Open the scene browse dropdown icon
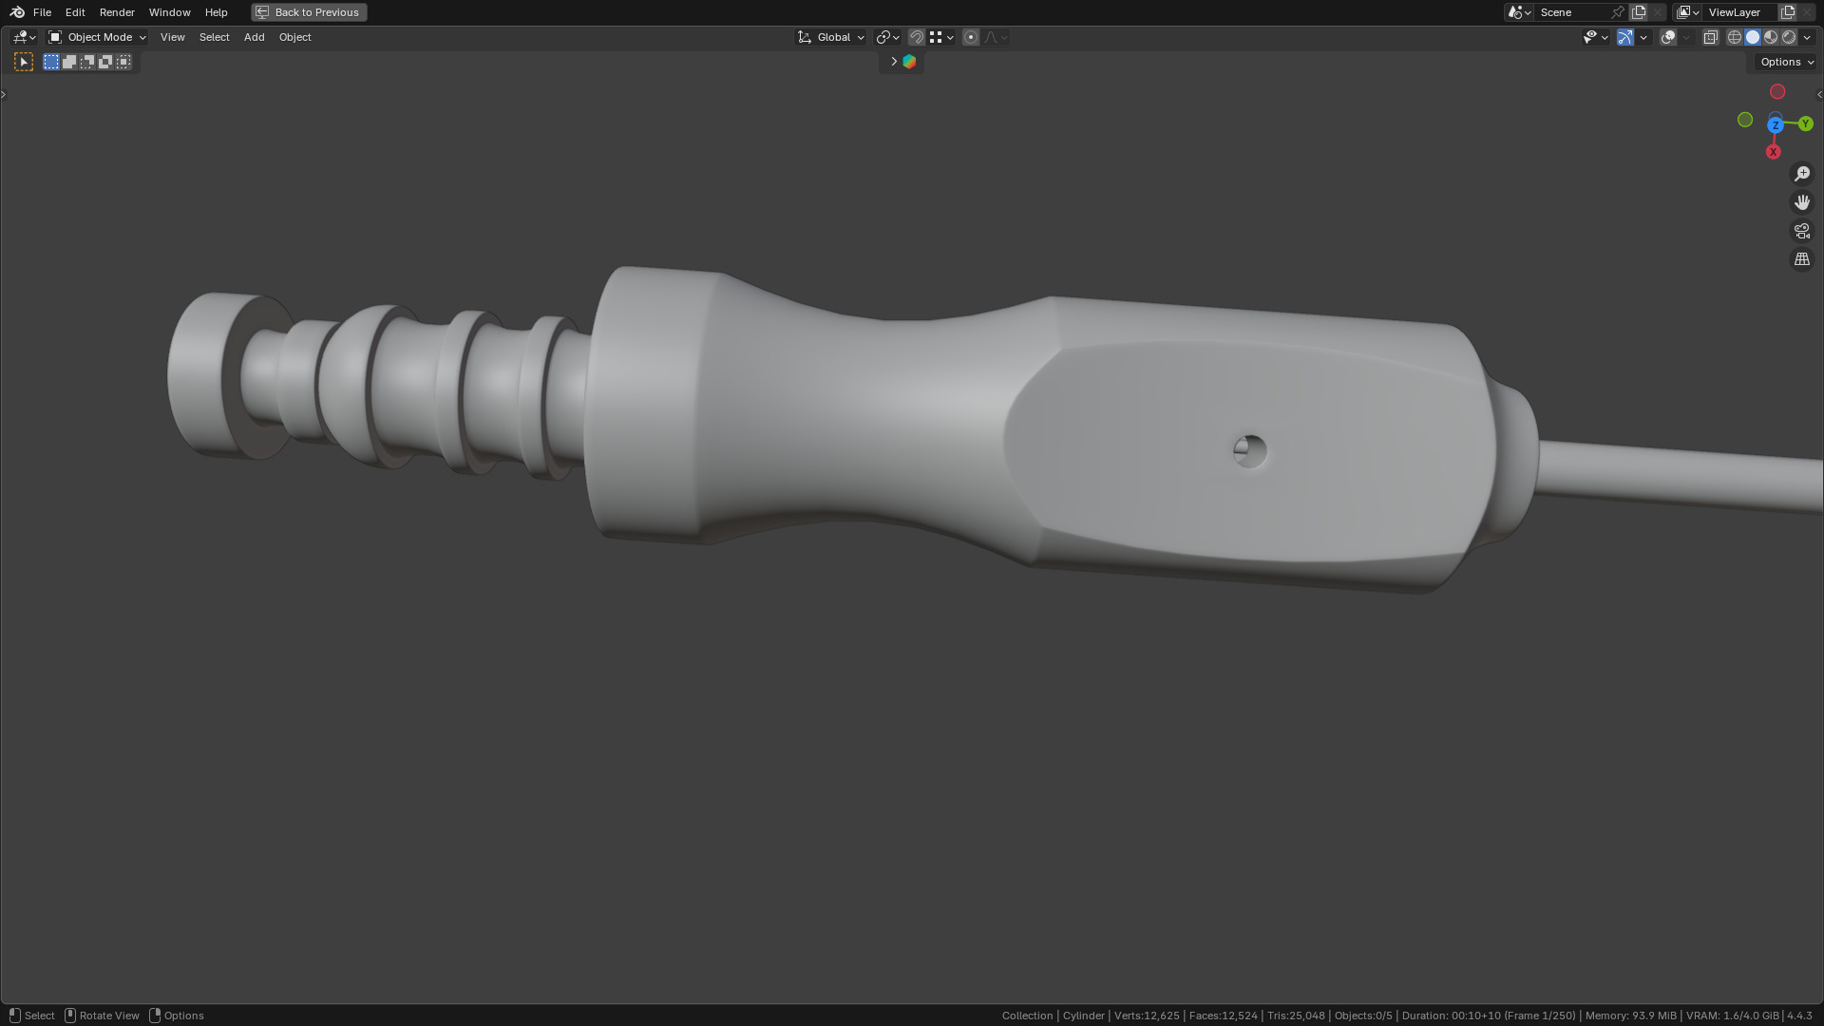The width and height of the screenshot is (1824, 1026). point(1518,12)
